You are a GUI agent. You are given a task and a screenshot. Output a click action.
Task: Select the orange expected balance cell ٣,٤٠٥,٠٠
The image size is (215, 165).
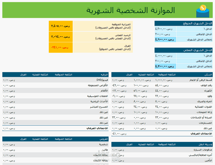61,26
